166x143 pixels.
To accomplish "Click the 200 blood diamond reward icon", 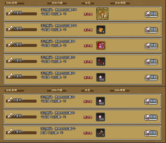I will coord(100,117).
